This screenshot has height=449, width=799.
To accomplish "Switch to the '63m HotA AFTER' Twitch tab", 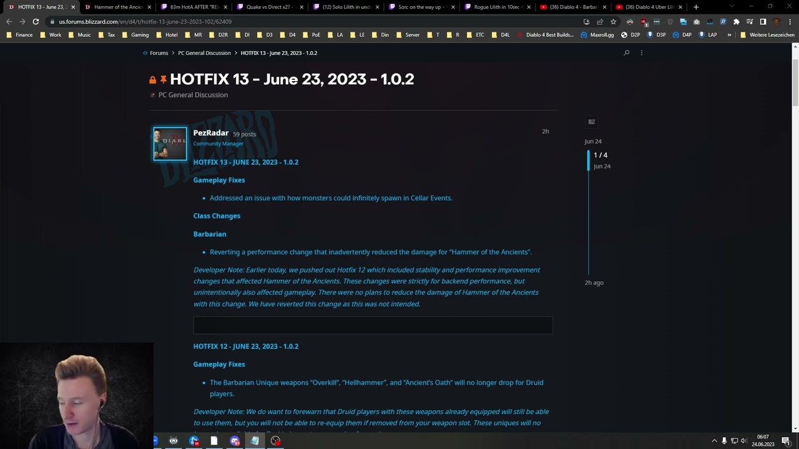I will click(193, 7).
